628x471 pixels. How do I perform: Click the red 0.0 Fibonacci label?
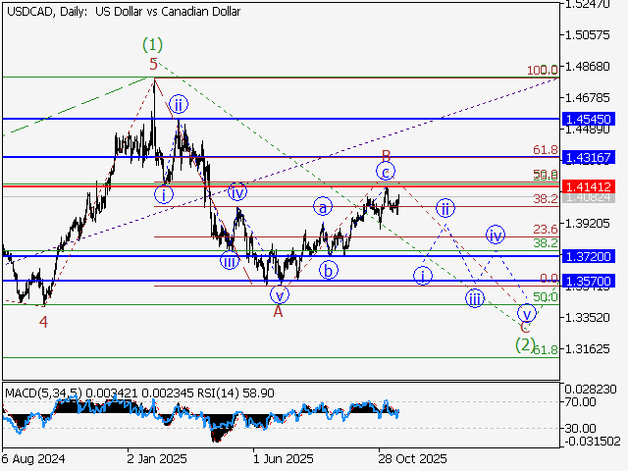pos(549,278)
